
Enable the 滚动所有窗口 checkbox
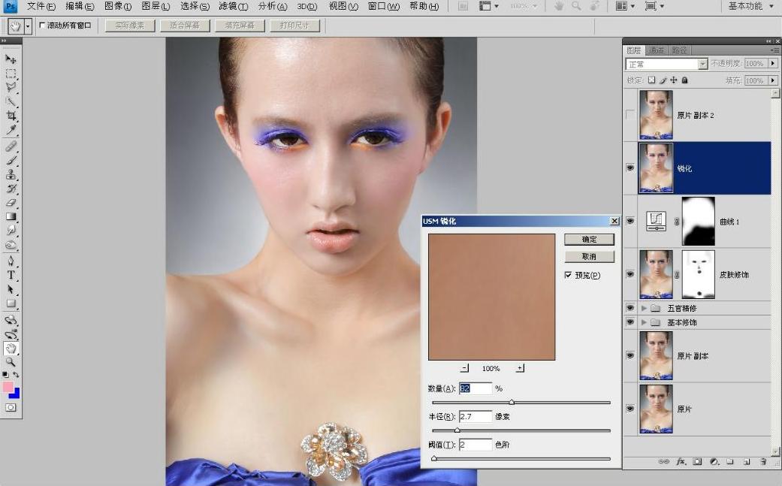click(x=42, y=25)
